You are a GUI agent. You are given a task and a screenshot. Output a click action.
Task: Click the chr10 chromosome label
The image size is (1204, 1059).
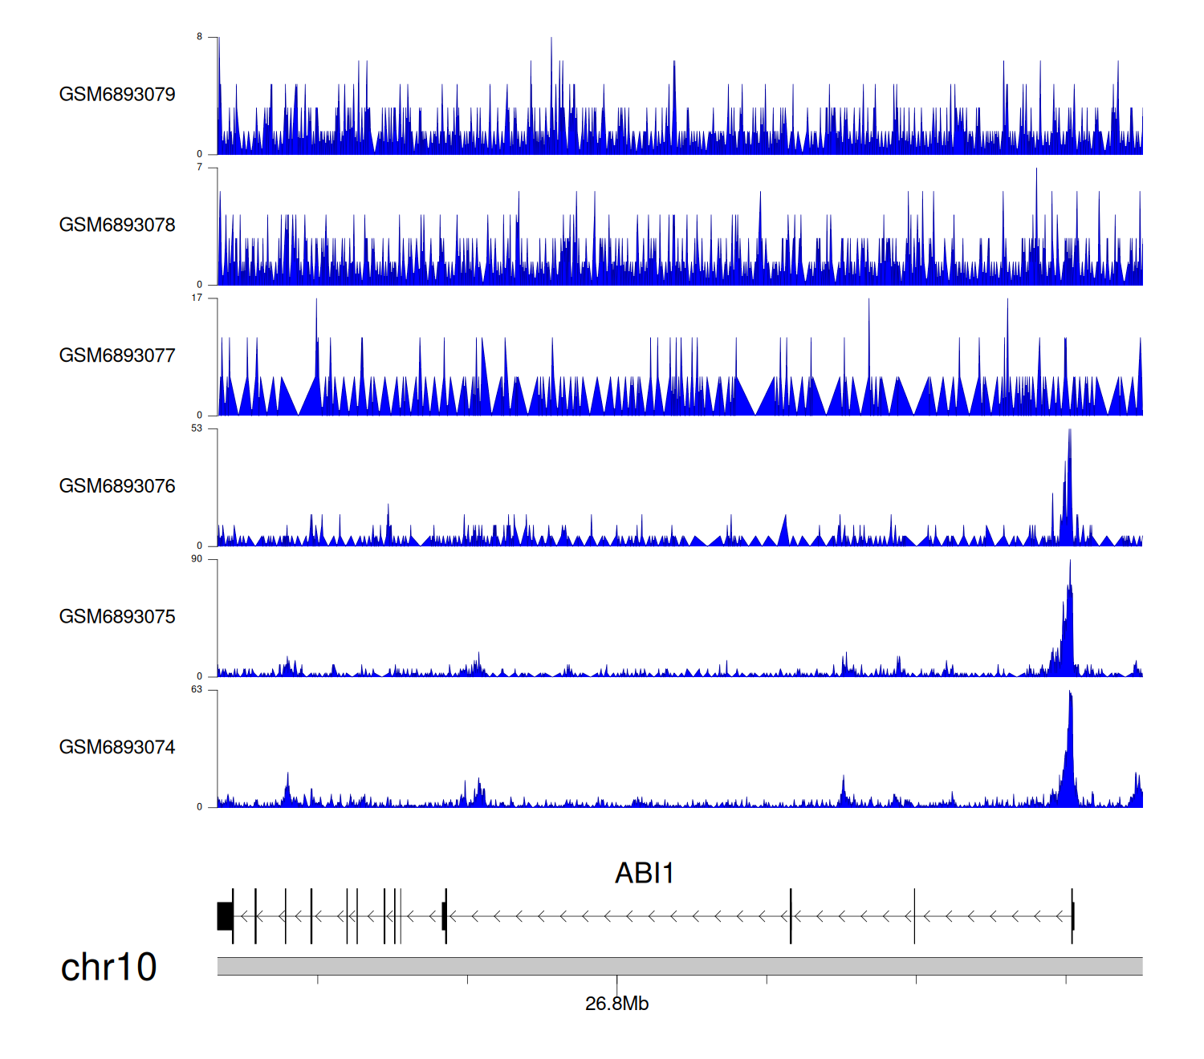(108, 968)
